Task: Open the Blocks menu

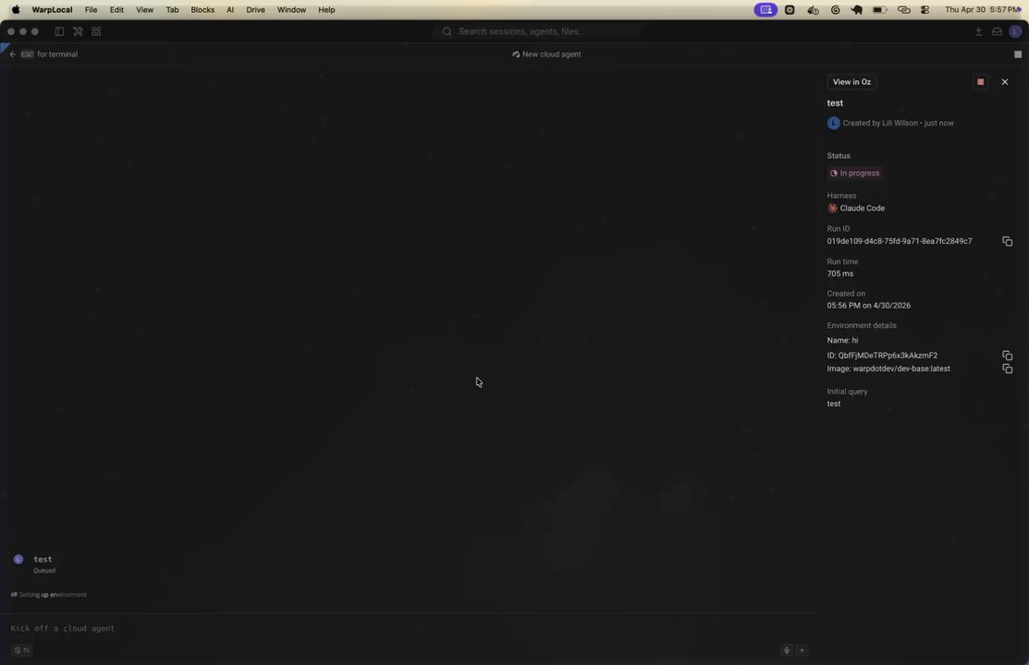Action: (x=202, y=10)
